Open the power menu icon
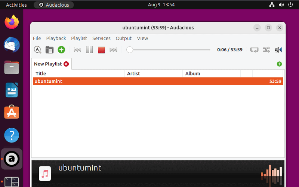The width and height of the screenshot is (299, 187). click(290, 5)
